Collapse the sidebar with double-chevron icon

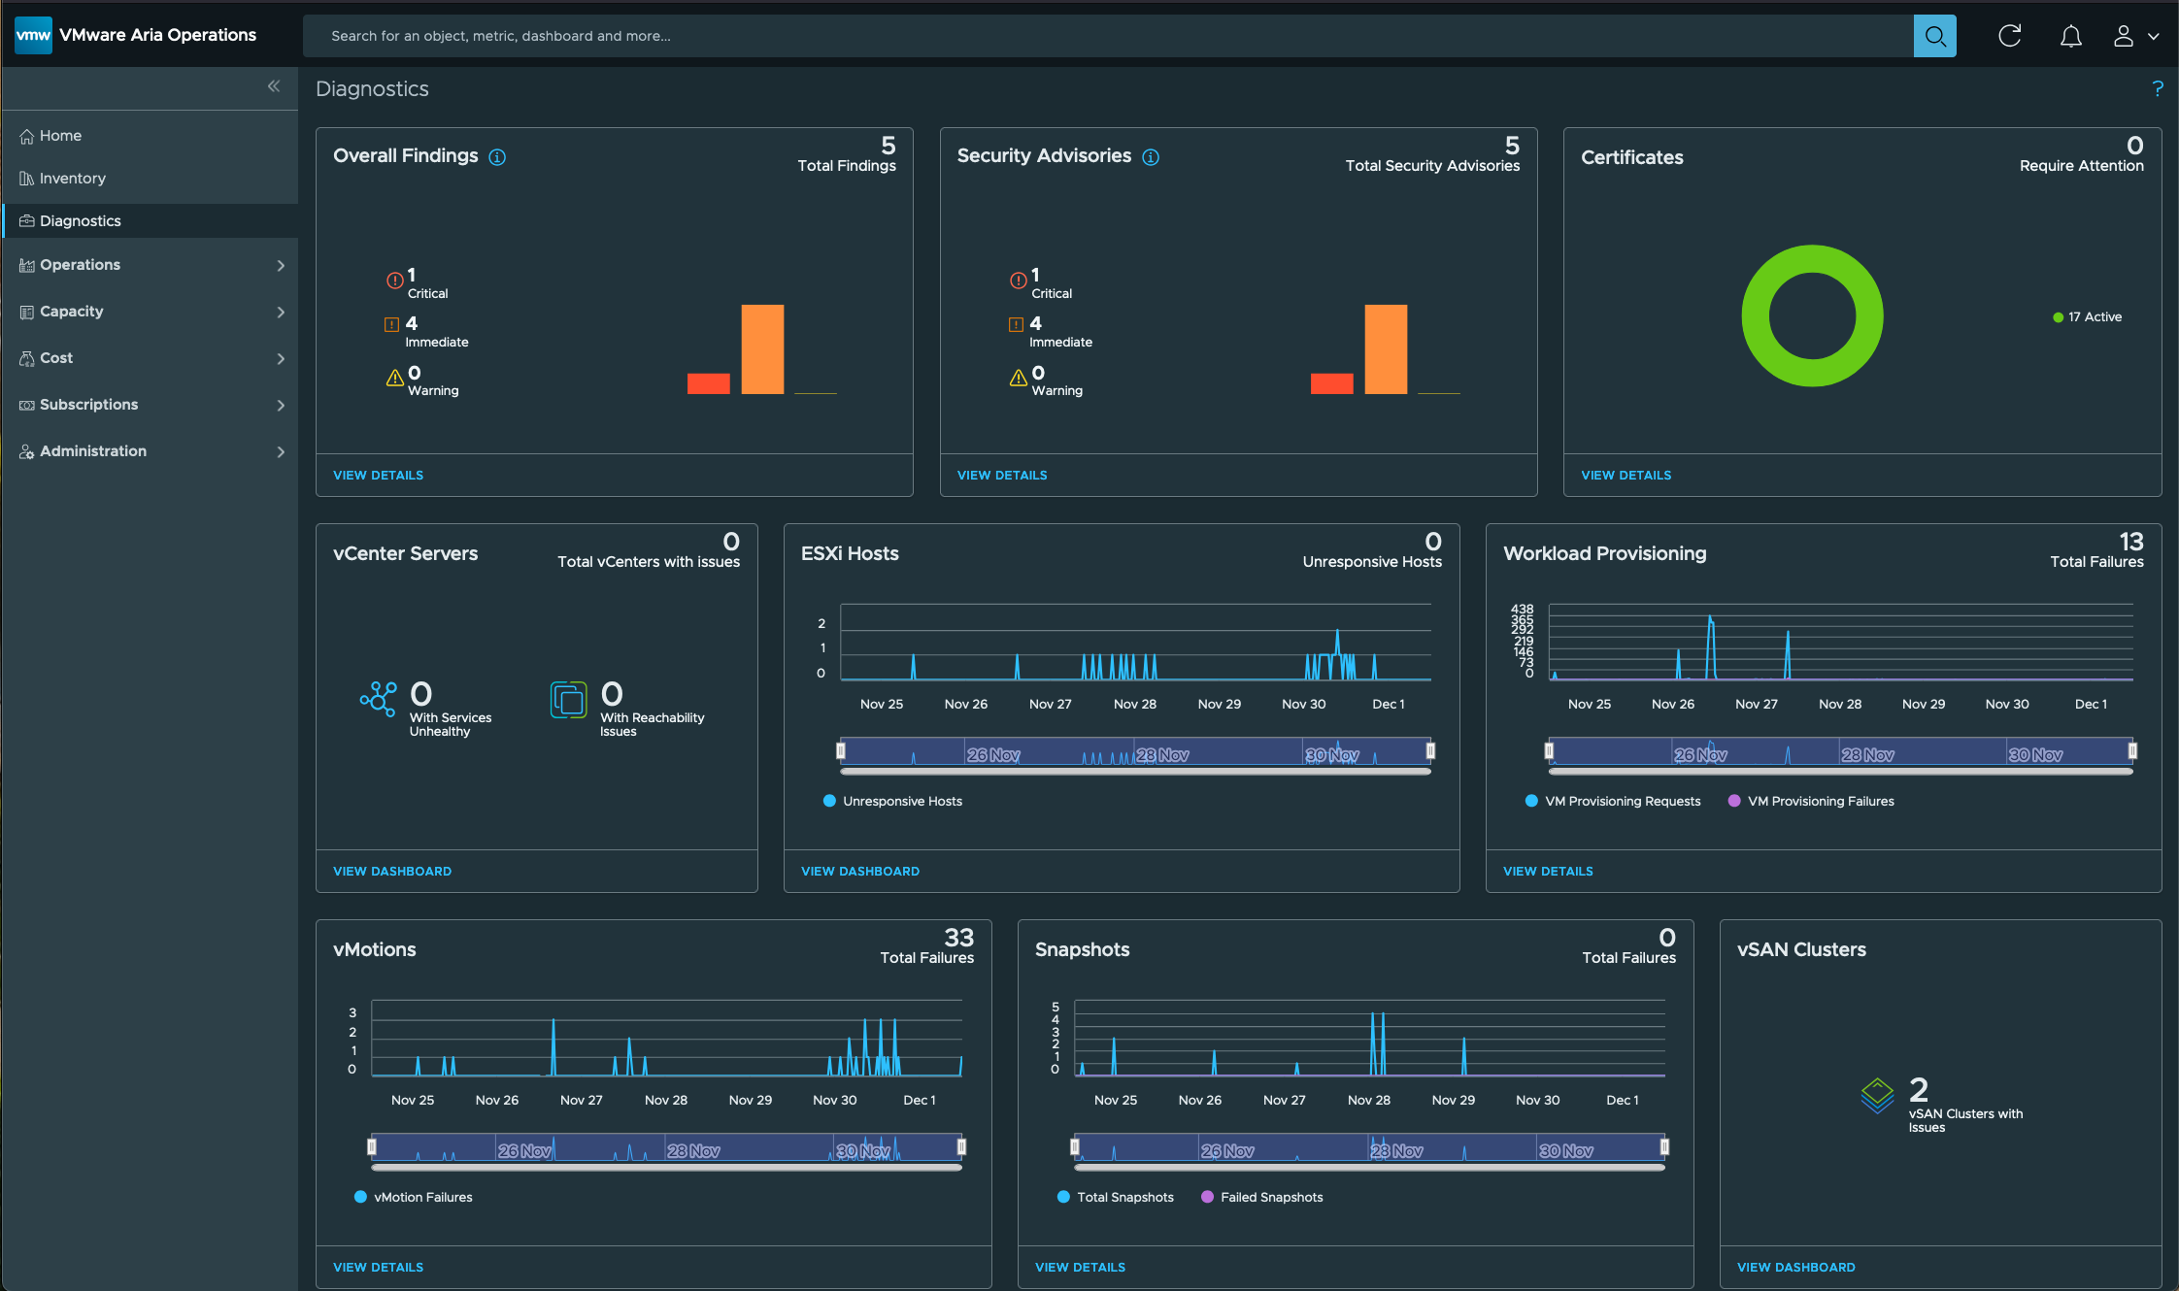coord(274,86)
